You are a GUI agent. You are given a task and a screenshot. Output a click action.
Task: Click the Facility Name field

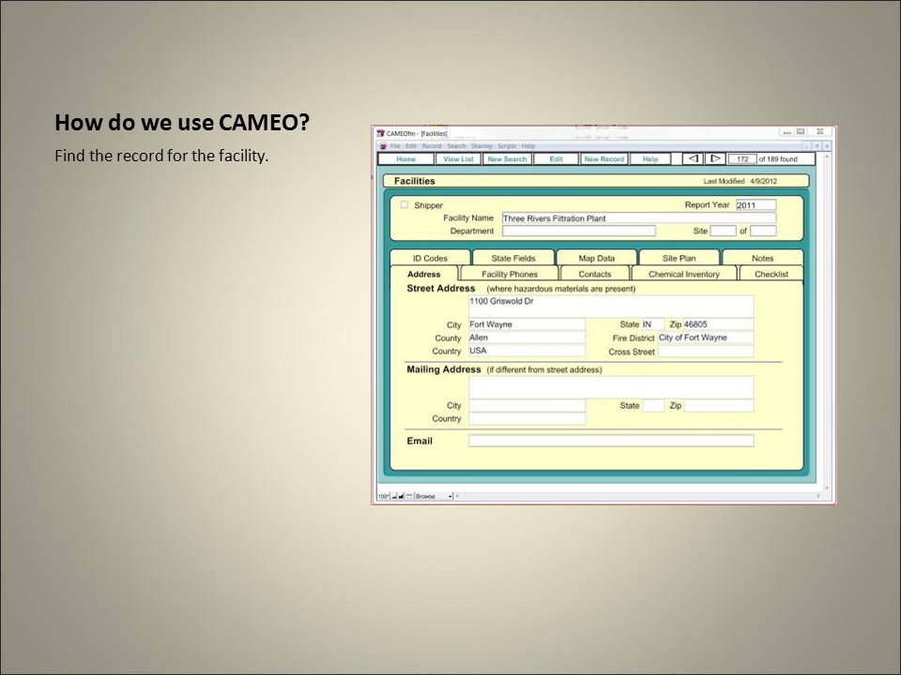(x=639, y=218)
